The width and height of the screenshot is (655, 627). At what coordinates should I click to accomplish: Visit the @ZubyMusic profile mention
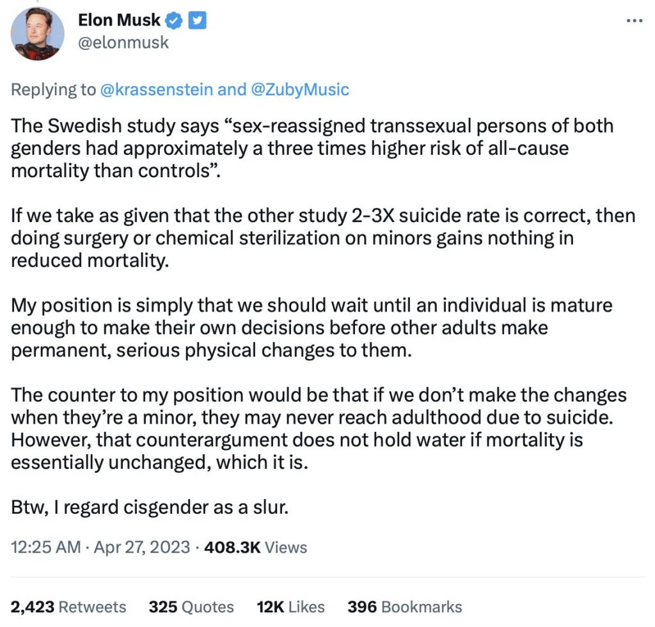click(297, 89)
